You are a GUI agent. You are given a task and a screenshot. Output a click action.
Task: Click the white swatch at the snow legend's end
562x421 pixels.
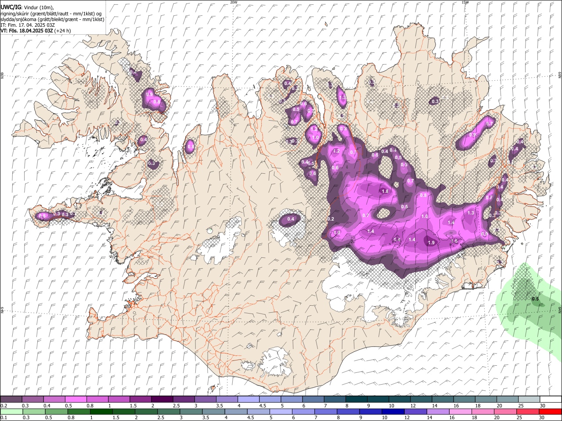point(551,400)
